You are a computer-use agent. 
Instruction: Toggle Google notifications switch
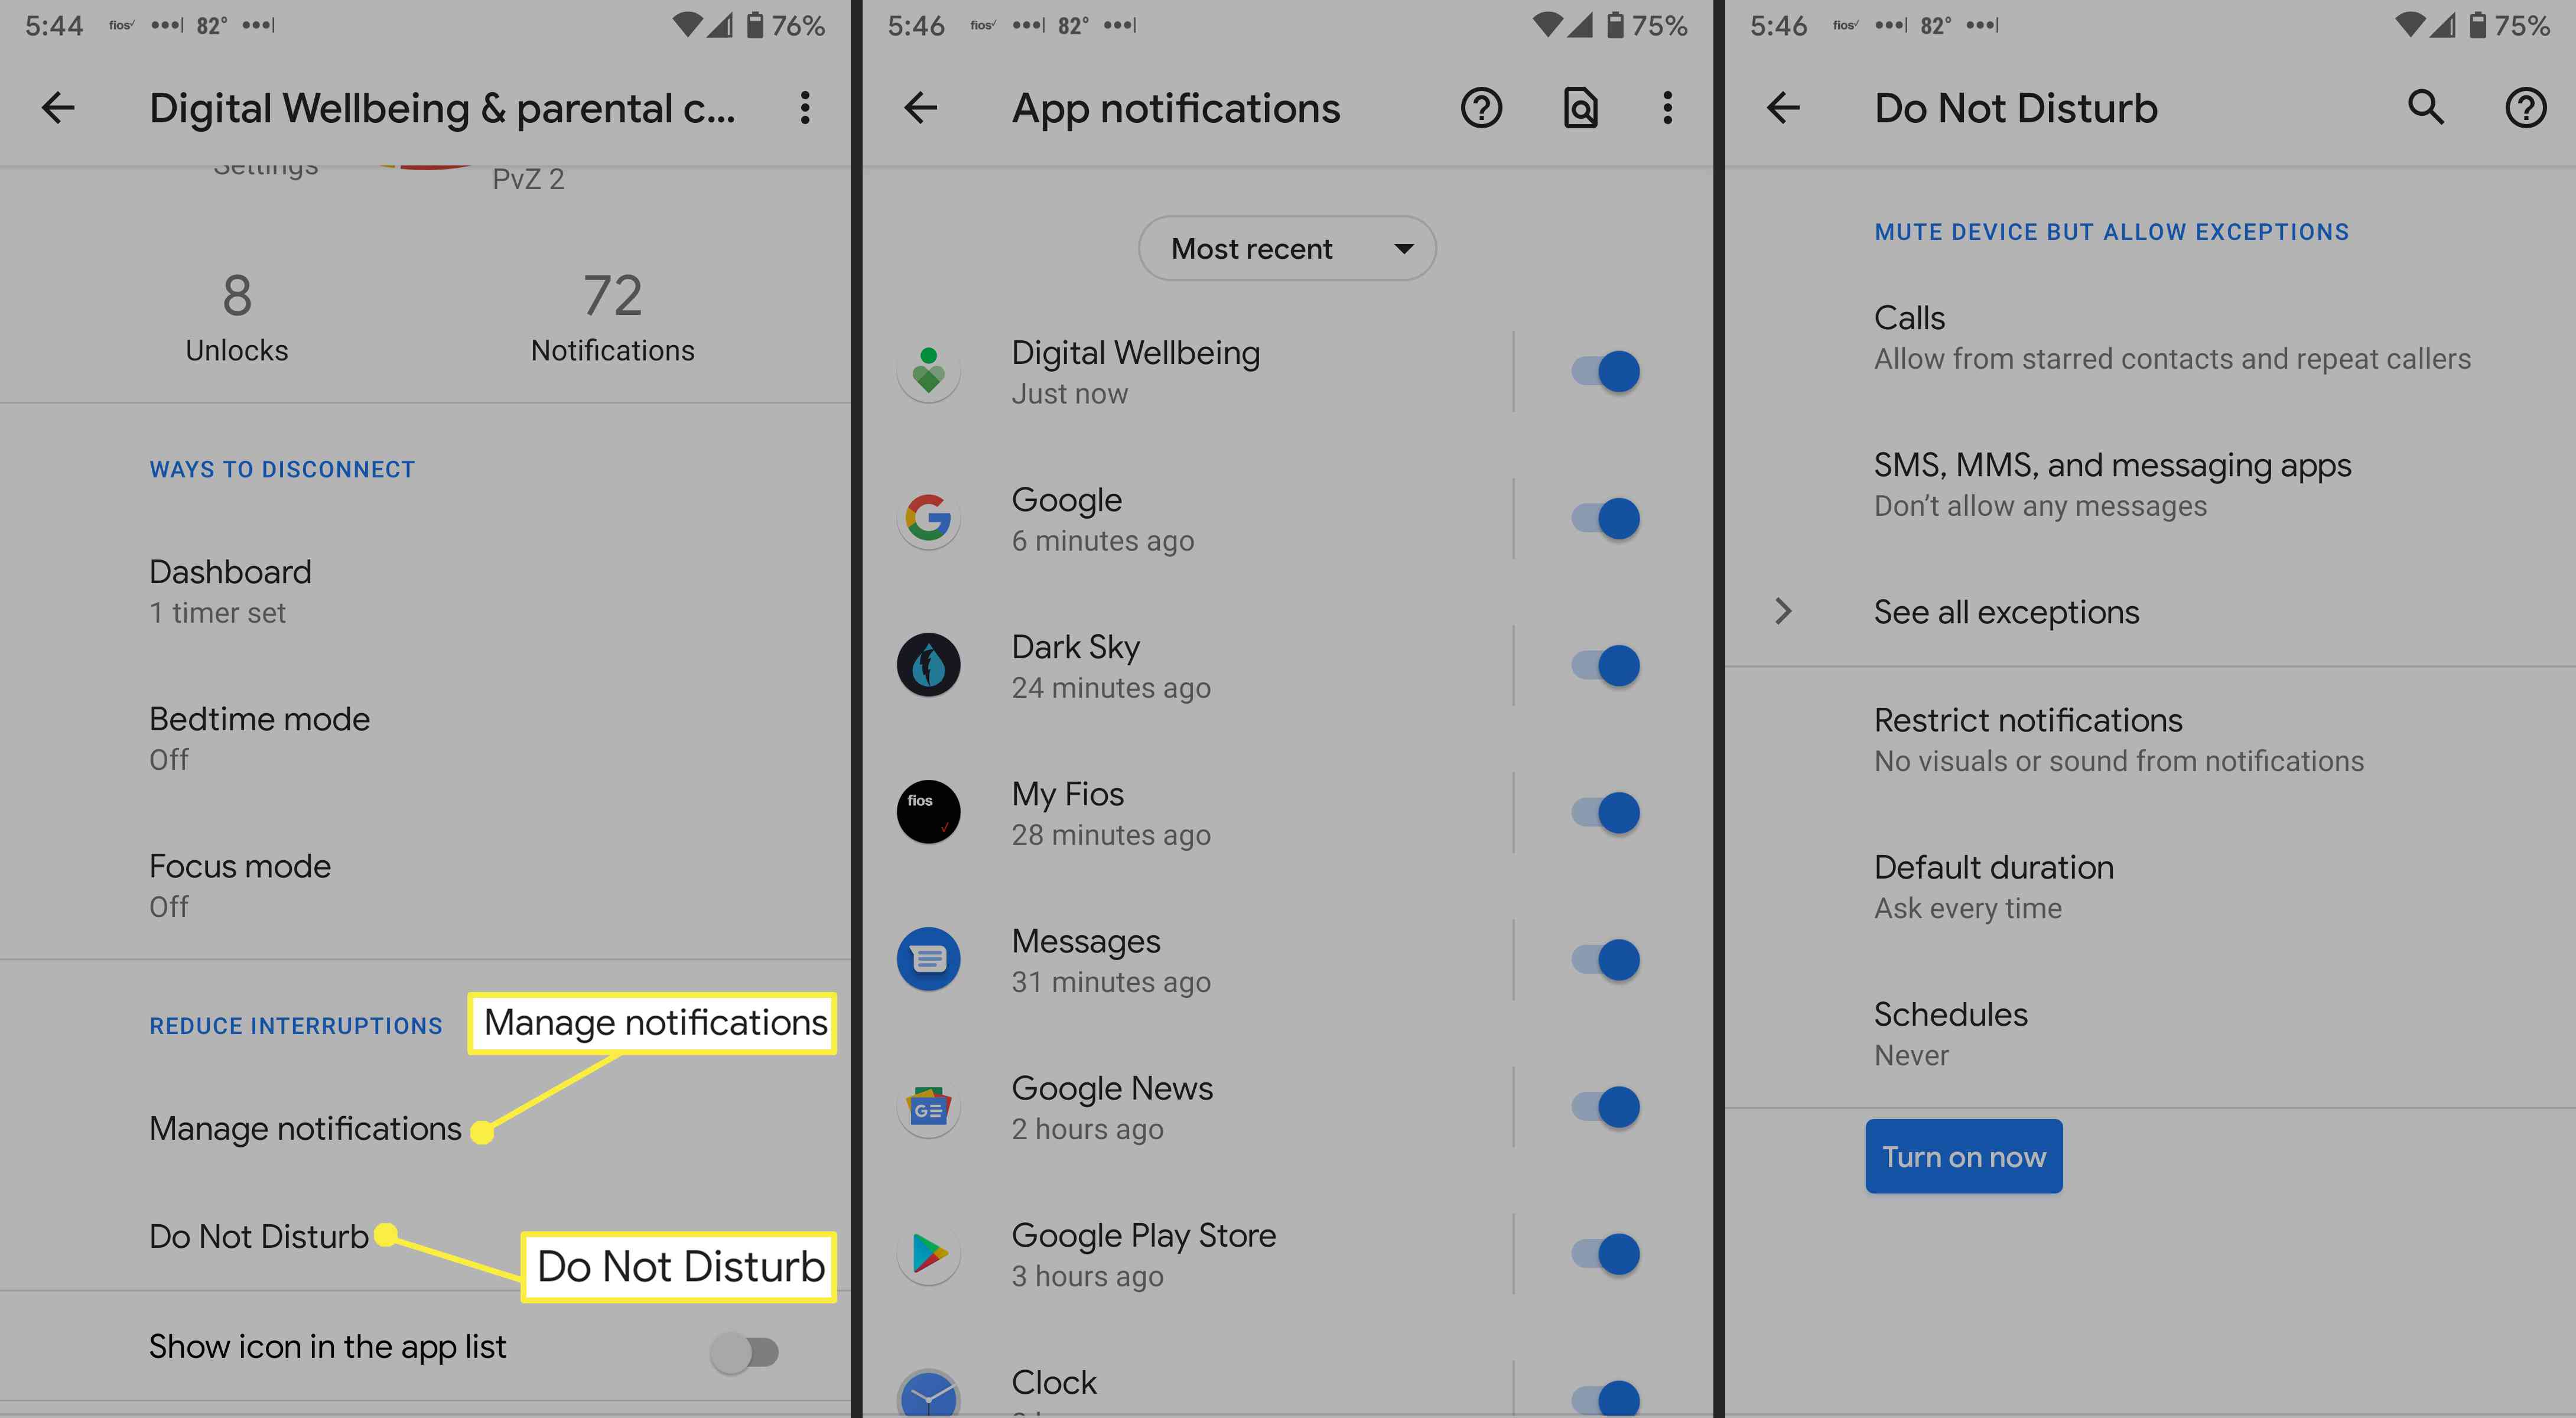(x=1606, y=518)
